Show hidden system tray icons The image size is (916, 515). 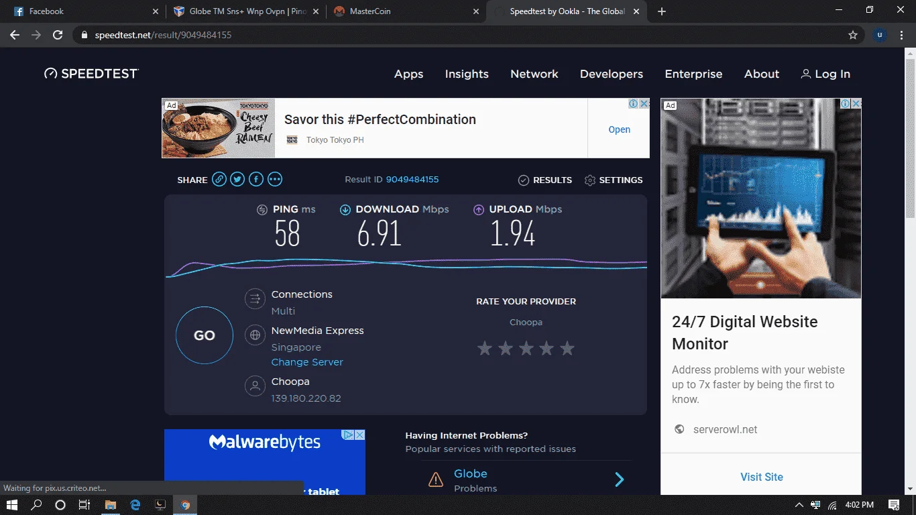(x=799, y=505)
